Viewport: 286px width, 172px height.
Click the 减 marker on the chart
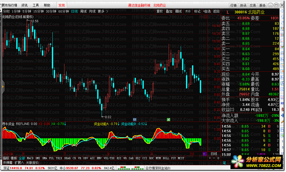(x=168, y=119)
